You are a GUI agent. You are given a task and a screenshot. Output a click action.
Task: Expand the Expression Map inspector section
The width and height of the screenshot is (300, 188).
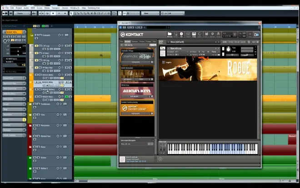tap(15, 83)
